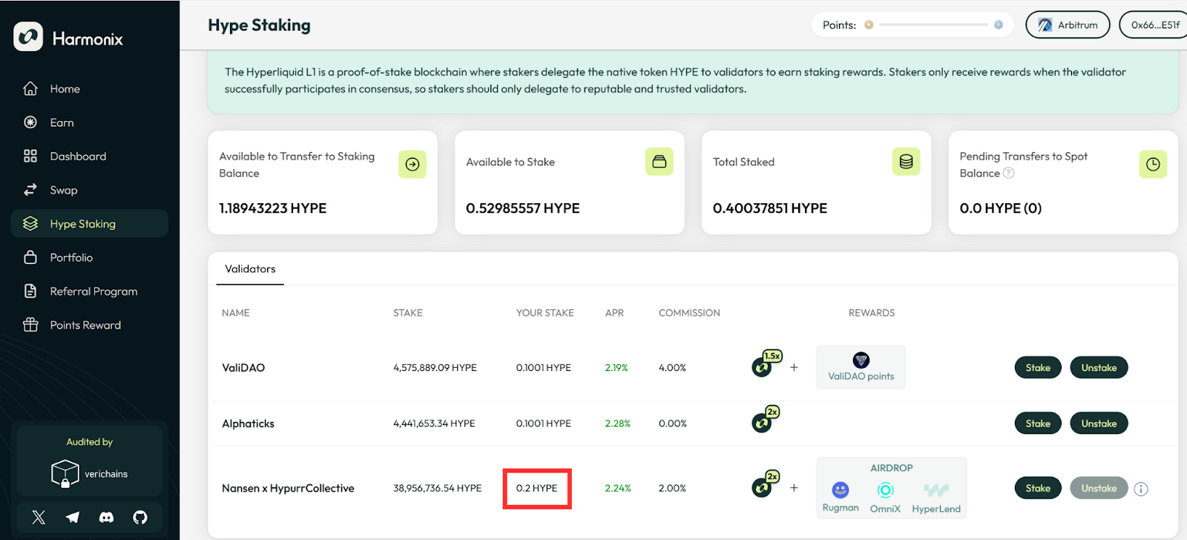
Task: Open the GitHub repository icon
Action: click(140, 517)
